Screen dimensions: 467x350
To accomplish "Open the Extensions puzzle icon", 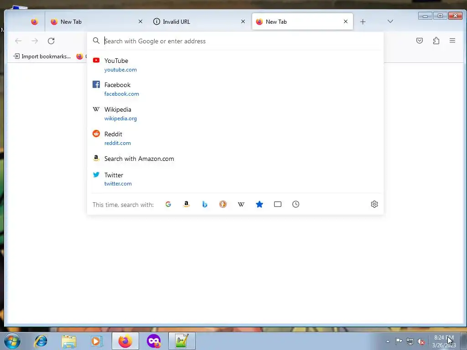I will tap(436, 41).
